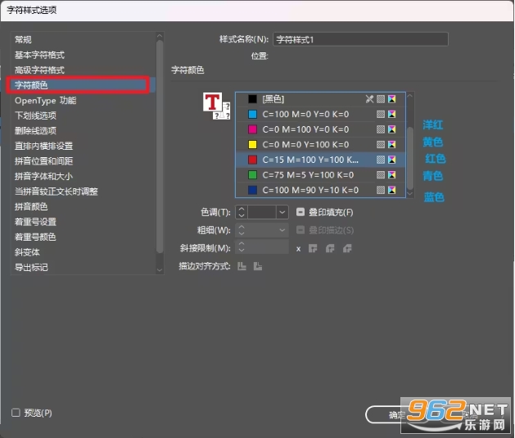Image resolution: width=515 pixels, height=438 pixels.
Task: Open the 色调(T) dropdown arrow
Action: pos(282,212)
